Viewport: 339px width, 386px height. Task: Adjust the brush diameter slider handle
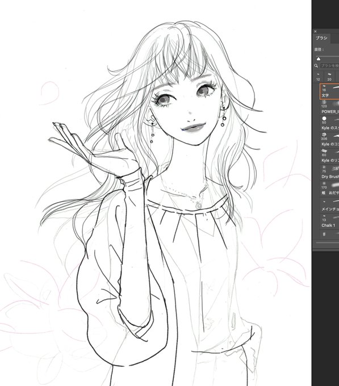click(319, 59)
